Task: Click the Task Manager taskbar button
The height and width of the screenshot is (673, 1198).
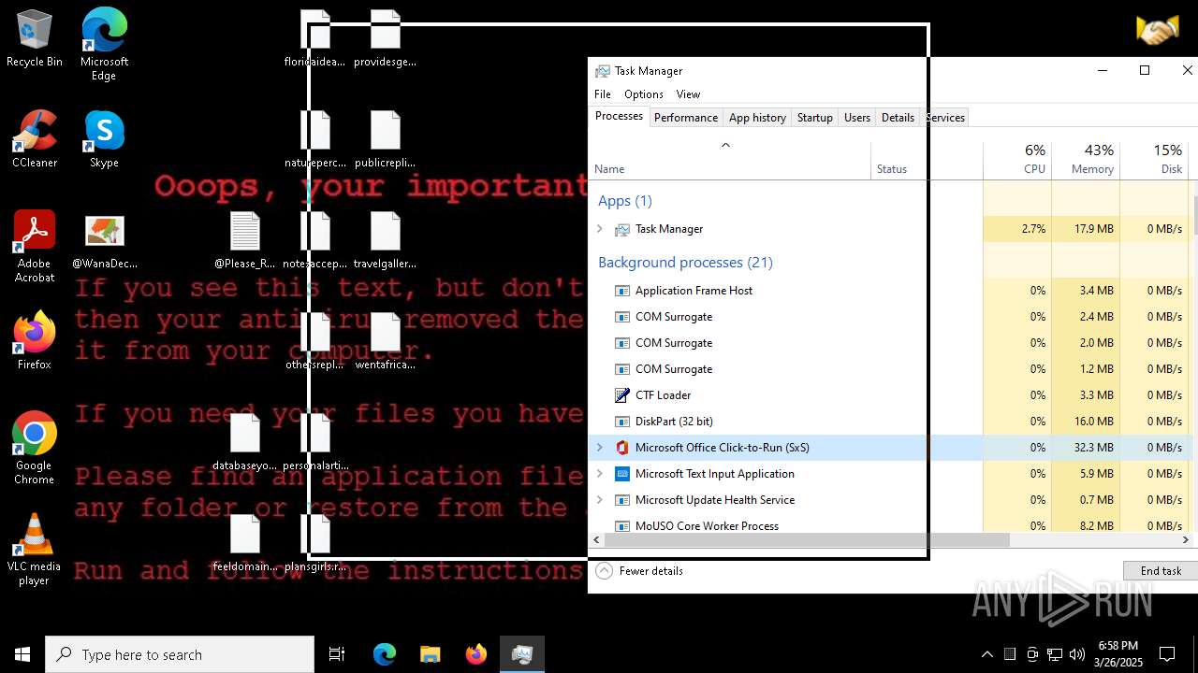Action: [x=521, y=654]
